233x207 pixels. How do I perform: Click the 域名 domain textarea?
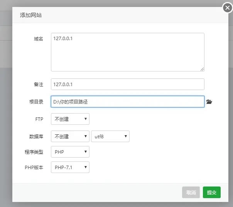[x=128, y=52]
